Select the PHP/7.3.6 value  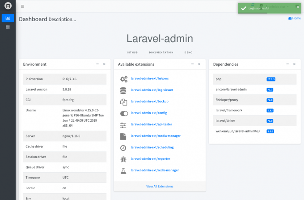[x=69, y=79]
